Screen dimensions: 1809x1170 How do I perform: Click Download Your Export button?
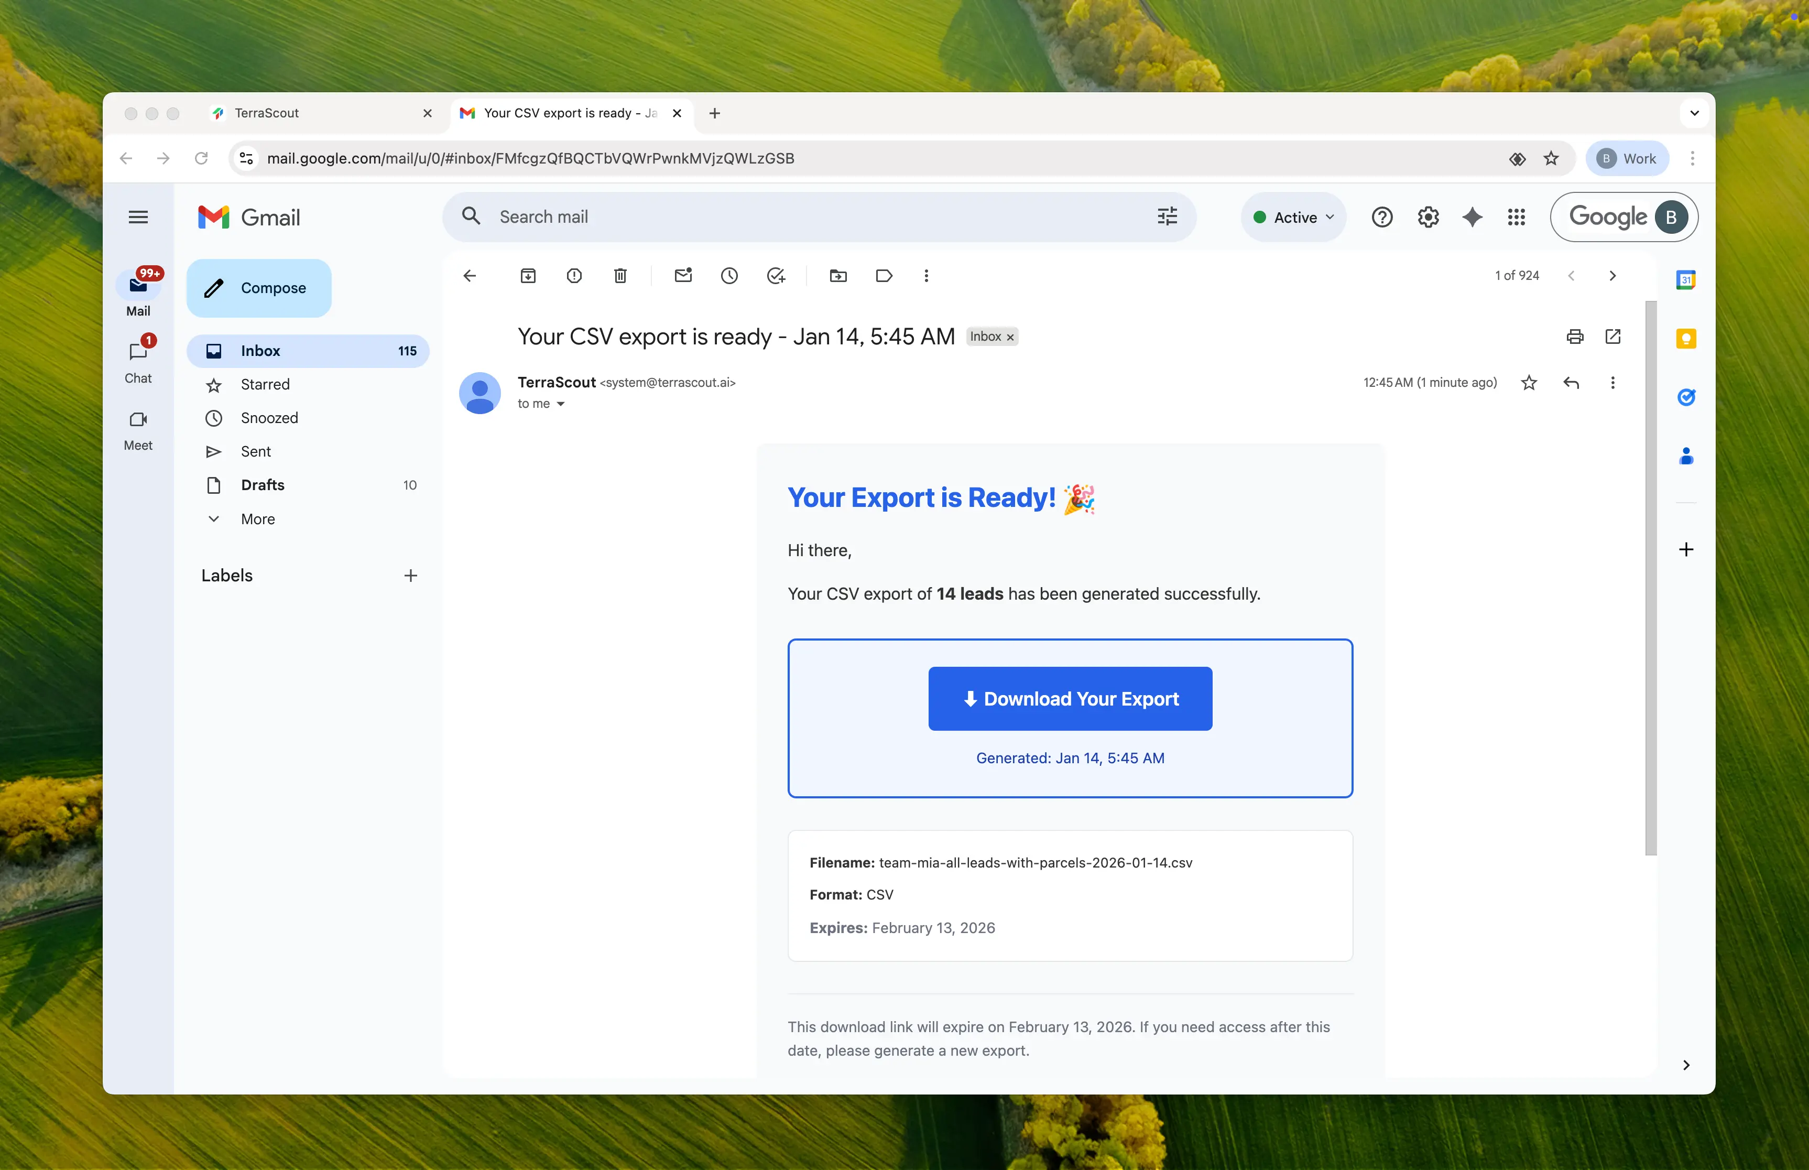pos(1069,699)
